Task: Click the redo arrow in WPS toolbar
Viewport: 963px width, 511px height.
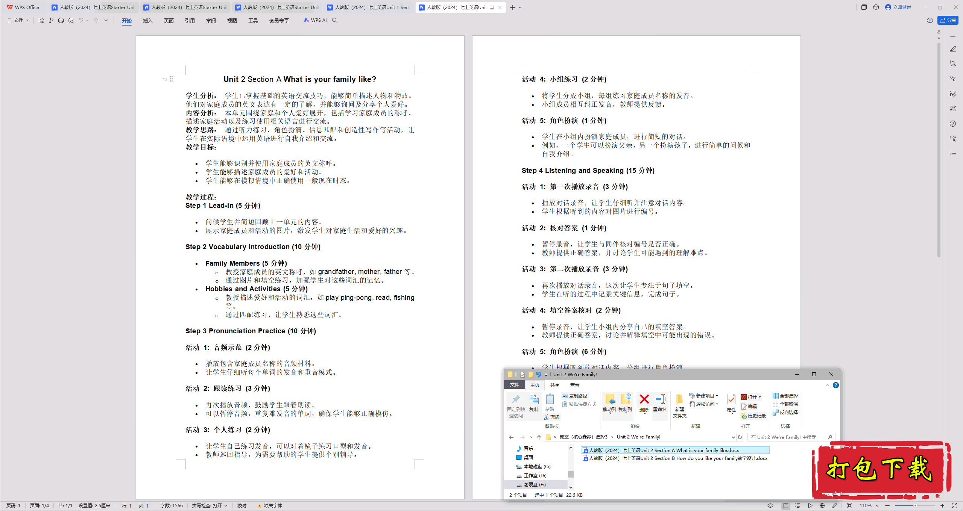Action: pos(97,20)
